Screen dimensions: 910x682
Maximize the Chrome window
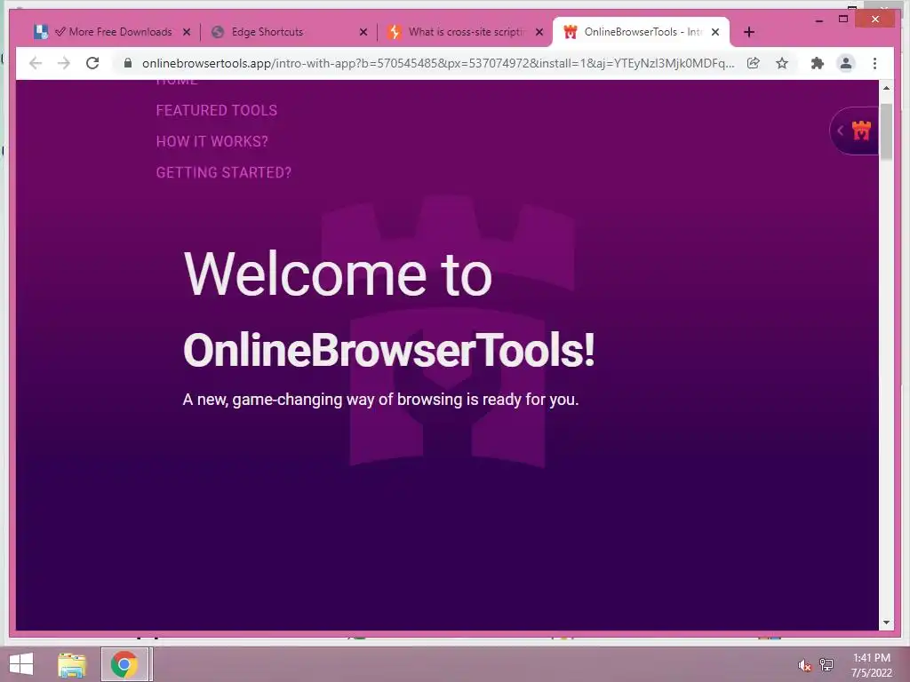[x=843, y=20]
